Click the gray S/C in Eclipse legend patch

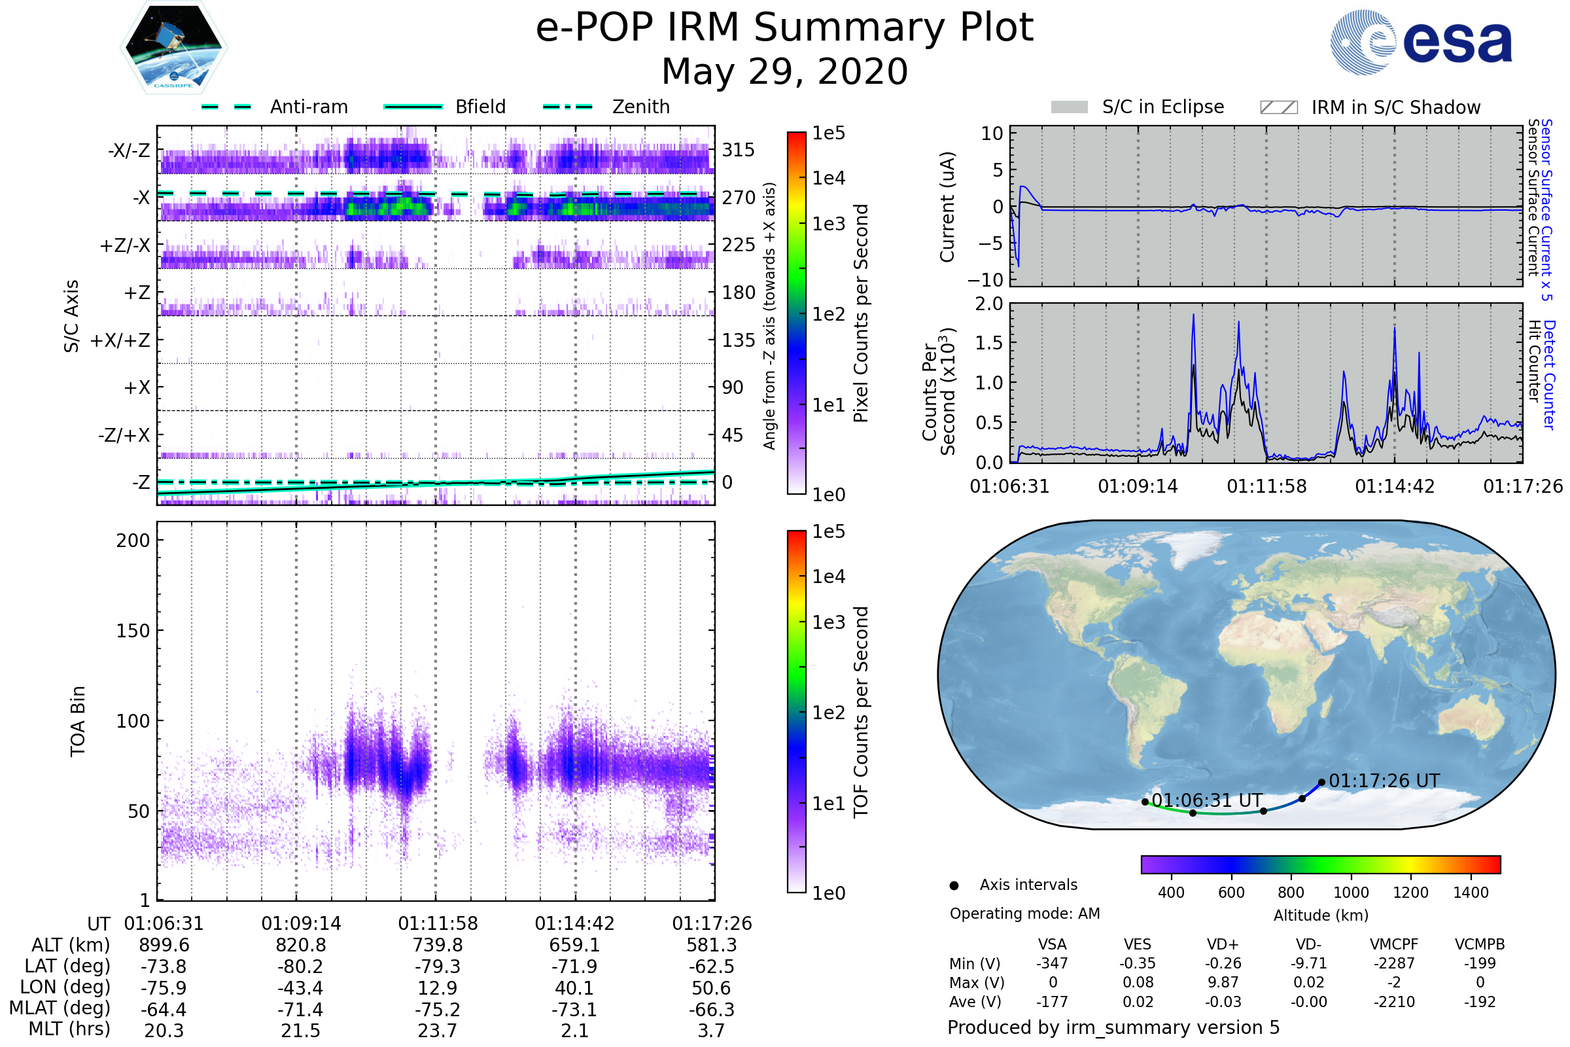pyautogui.click(x=1069, y=107)
